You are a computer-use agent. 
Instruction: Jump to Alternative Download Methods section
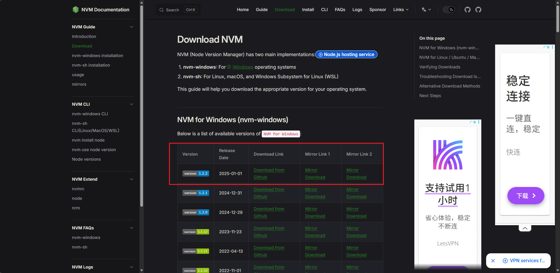pyautogui.click(x=450, y=86)
